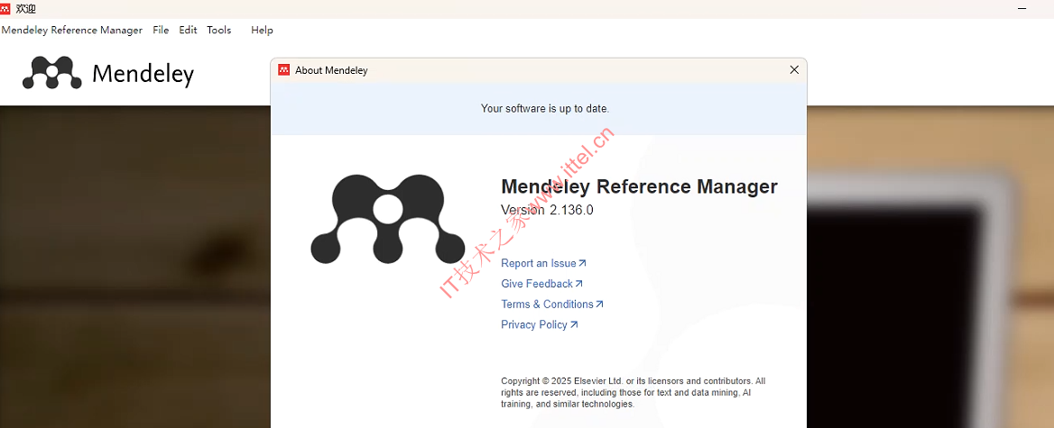Open the Mendeley Reference Manager menu
Screen dimensions: 1054x428
[72, 31]
